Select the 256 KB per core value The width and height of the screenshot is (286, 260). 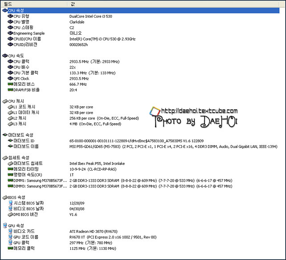click(x=104, y=118)
